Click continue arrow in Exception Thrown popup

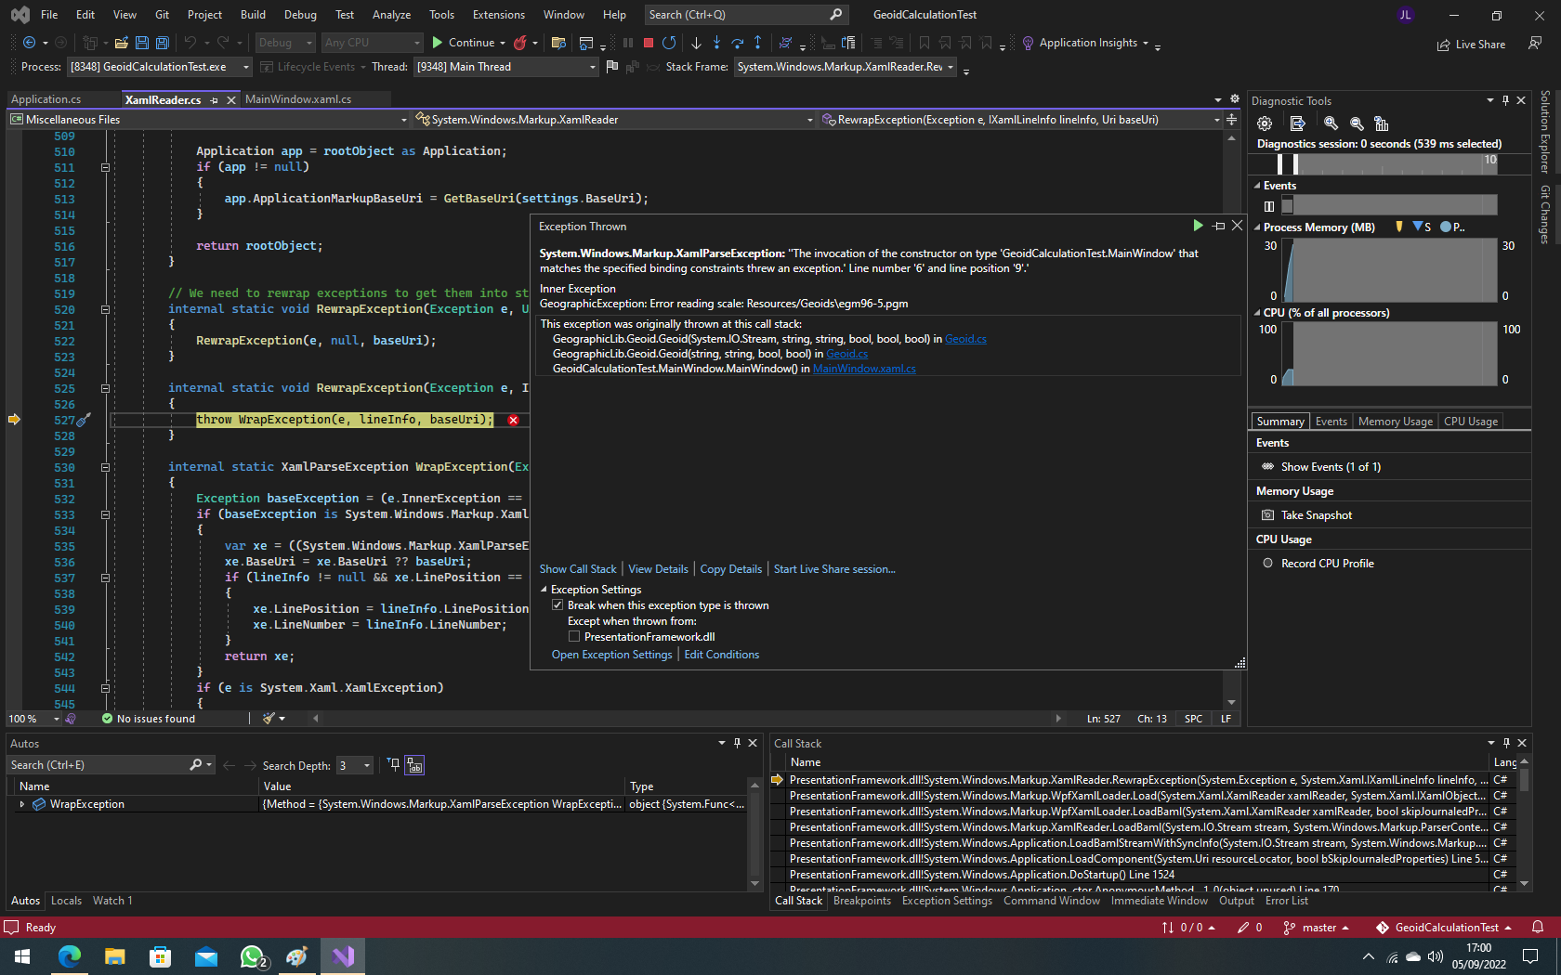1198,226
